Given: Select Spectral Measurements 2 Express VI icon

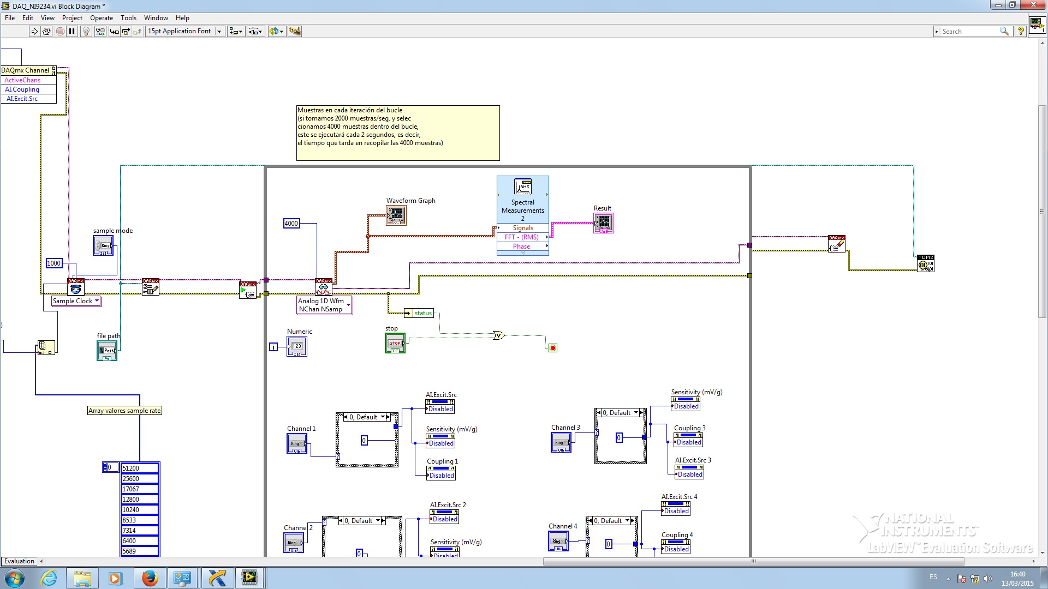Looking at the screenshot, I should point(523,187).
